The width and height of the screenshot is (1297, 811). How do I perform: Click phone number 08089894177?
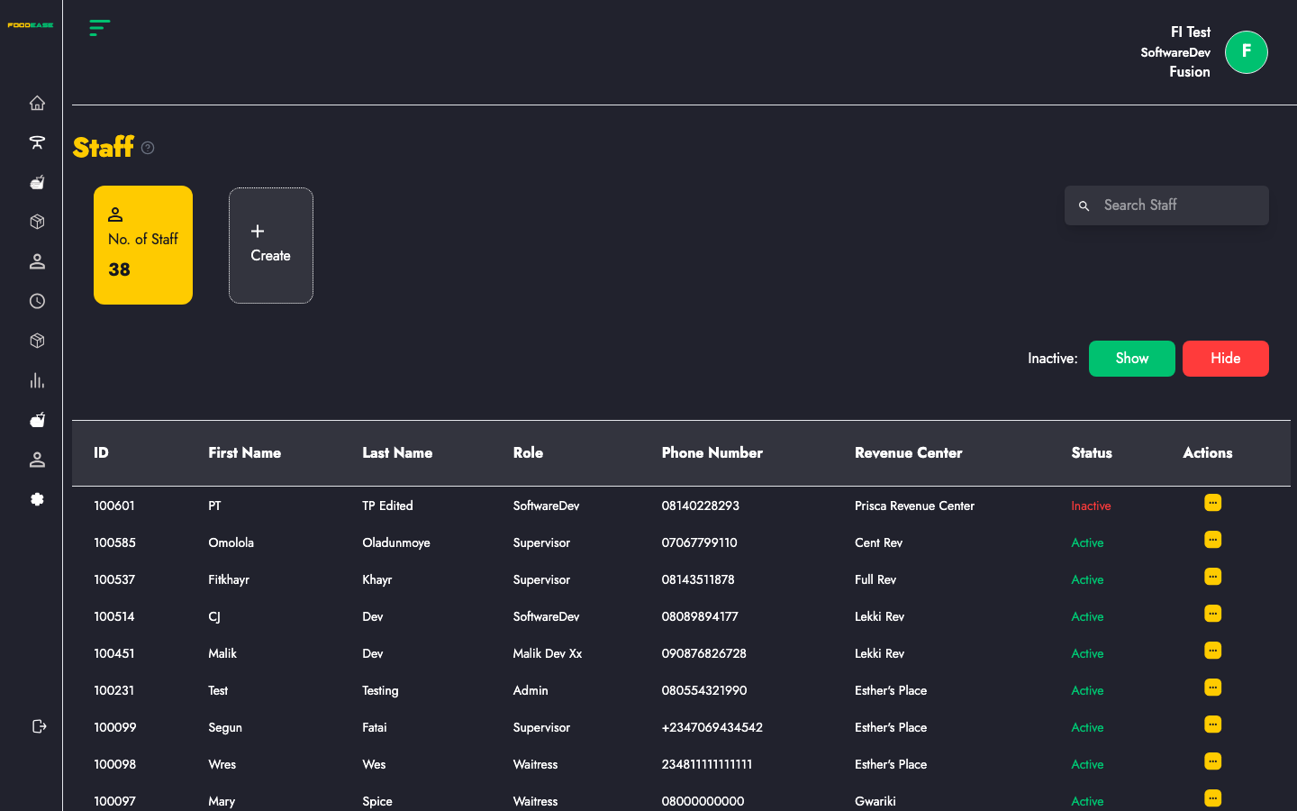[x=700, y=617]
